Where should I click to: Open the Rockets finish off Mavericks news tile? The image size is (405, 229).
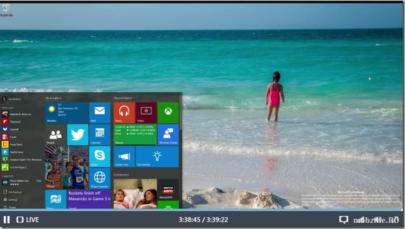pos(89,200)
